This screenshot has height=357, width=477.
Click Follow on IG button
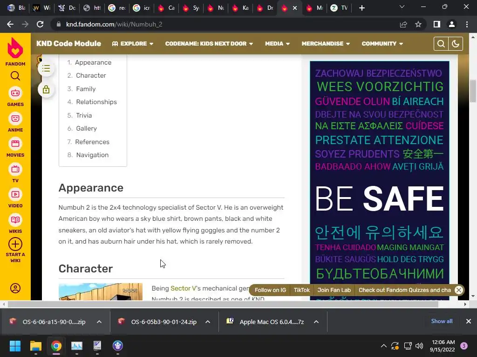[270, 290]
